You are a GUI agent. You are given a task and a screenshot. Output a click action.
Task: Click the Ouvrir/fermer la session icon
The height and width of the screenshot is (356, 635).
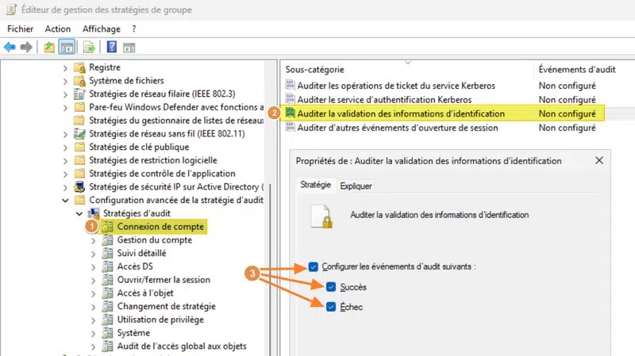[107, 280]
